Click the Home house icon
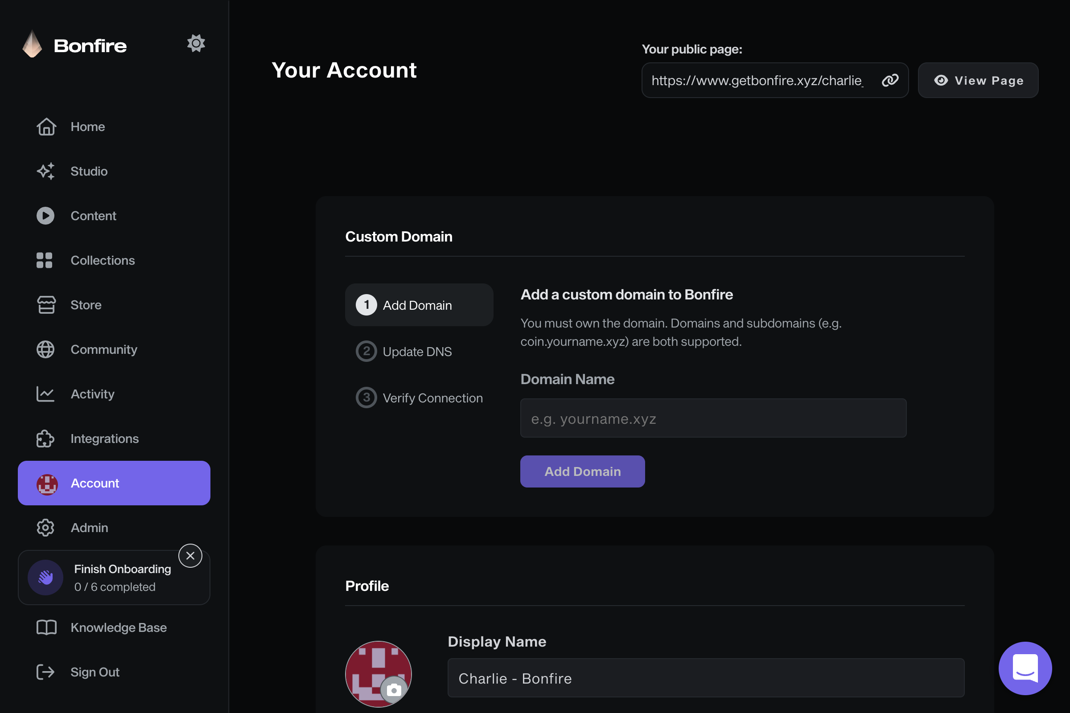The image size is (1070, 713). (x=46, y=127)
